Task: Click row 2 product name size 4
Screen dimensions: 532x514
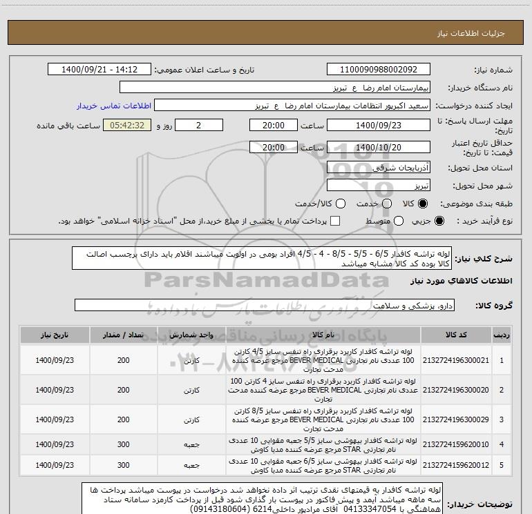Action: 323,390
